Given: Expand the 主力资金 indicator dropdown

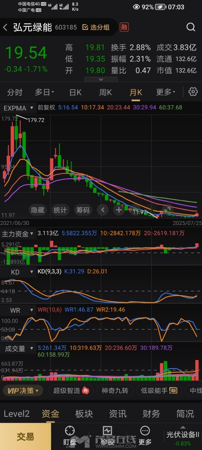Looking at the screenshot, I should click(x=19, y=233).
